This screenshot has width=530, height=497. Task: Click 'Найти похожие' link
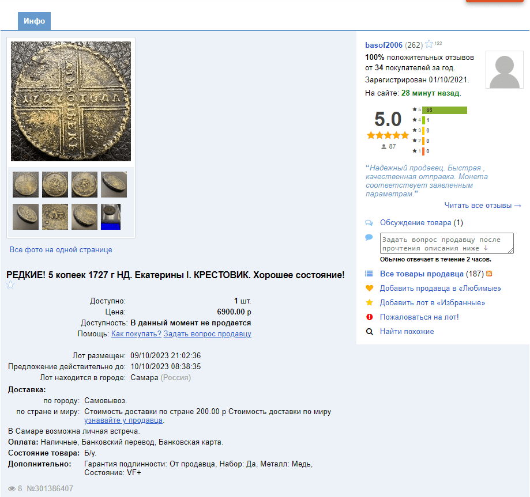coord(407,332)
